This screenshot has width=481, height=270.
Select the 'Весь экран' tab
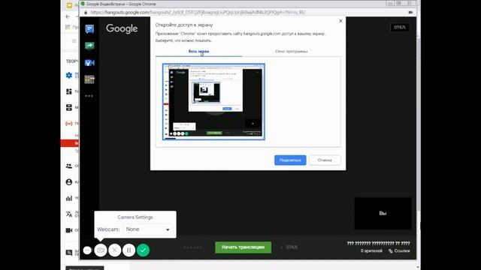click(x=198, y=52)
